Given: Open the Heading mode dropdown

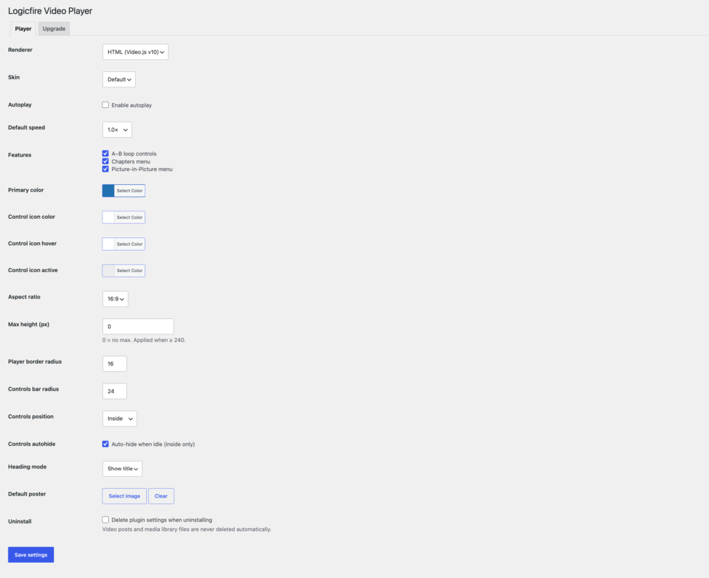Looking at the screenshot, I should (x=122, y=469).
